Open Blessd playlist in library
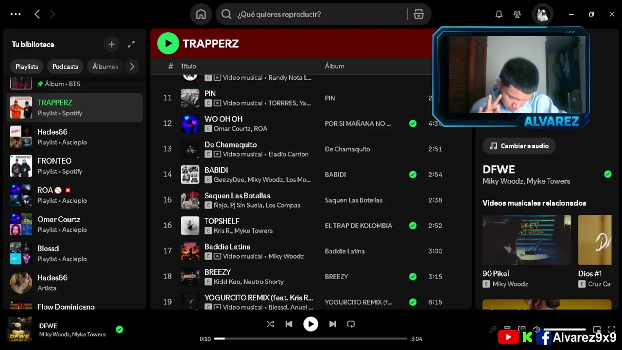This screenshot has width=622, height=350. click(x=75, y=253)
